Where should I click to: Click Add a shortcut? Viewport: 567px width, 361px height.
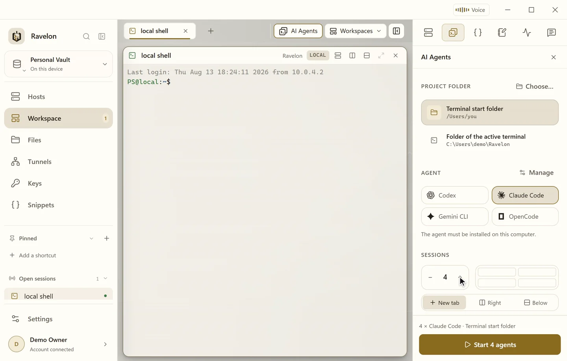pos(33,255)
